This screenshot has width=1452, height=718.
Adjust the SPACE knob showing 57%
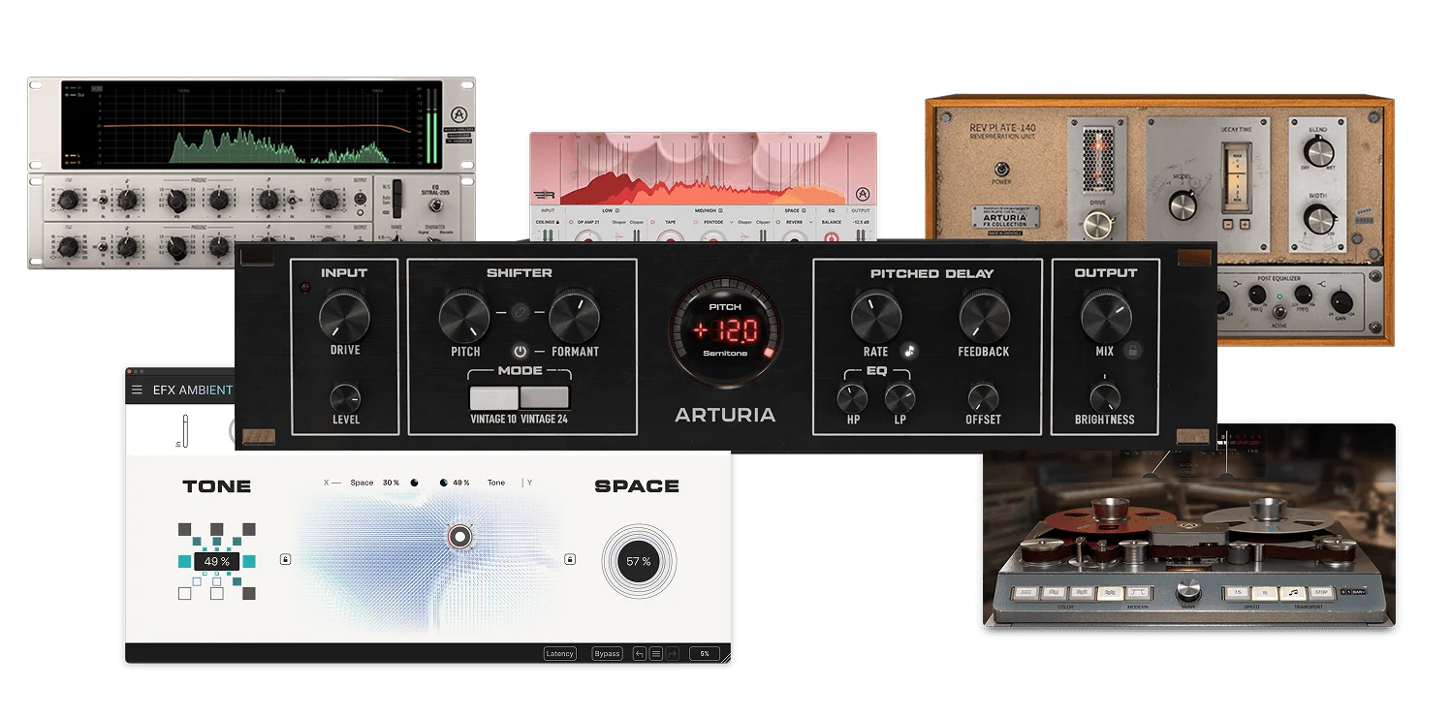(637, 562)
